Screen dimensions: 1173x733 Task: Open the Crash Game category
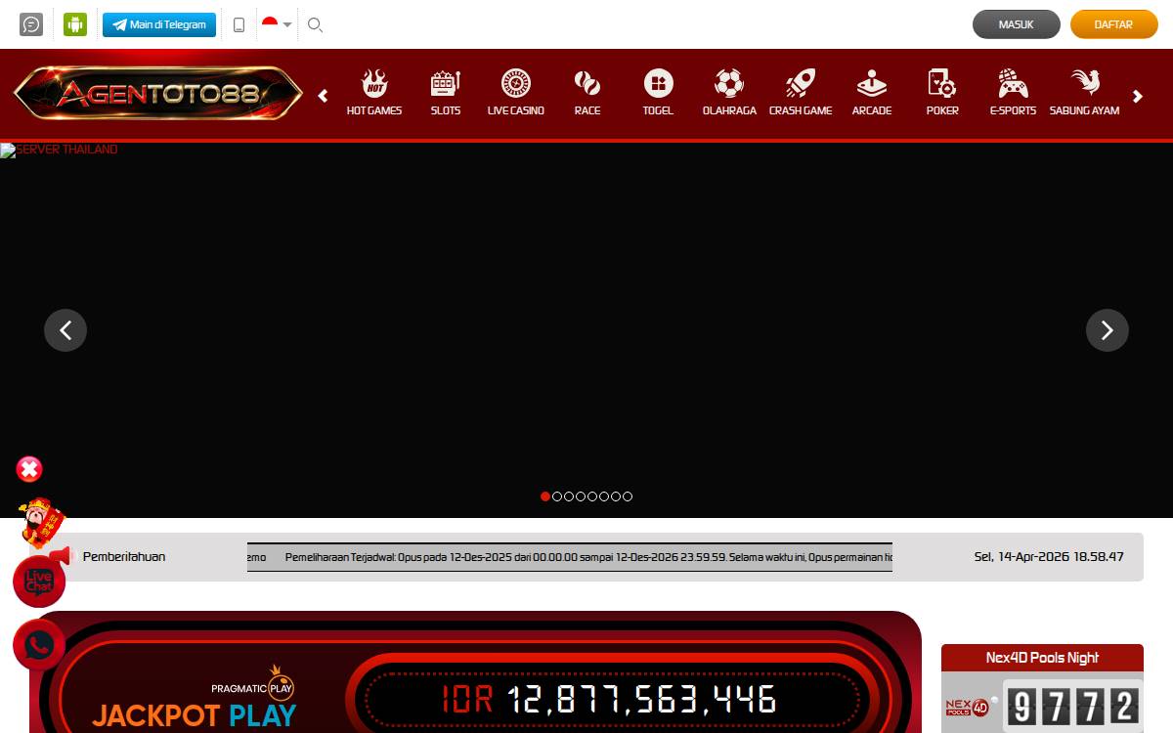801,94
